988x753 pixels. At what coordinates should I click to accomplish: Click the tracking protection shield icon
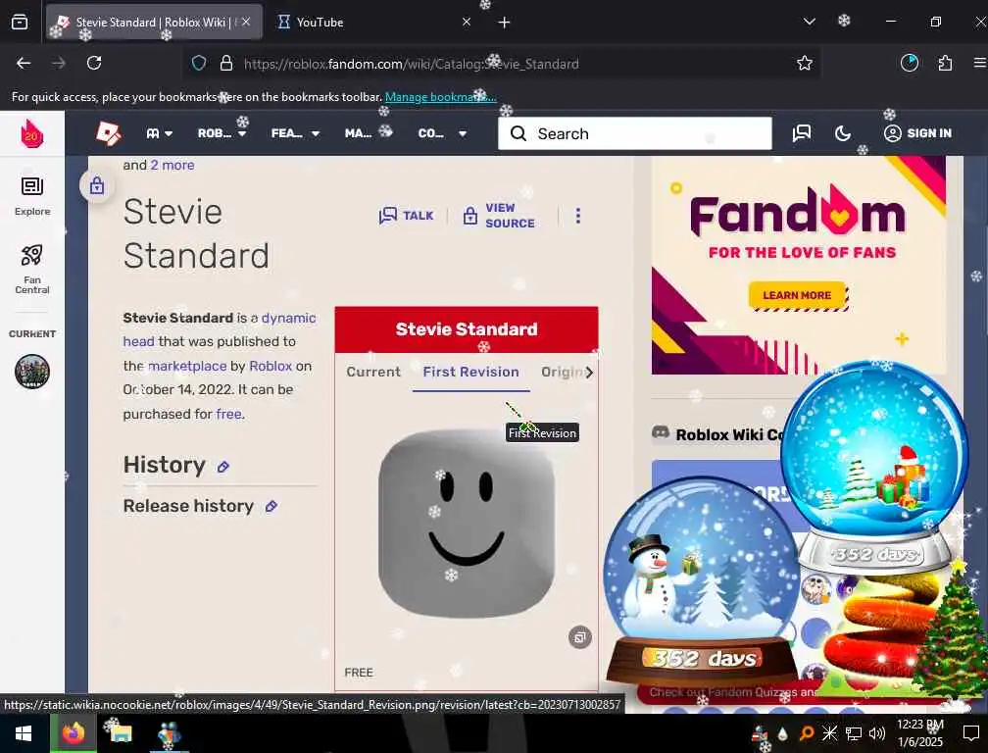(199, 63)
